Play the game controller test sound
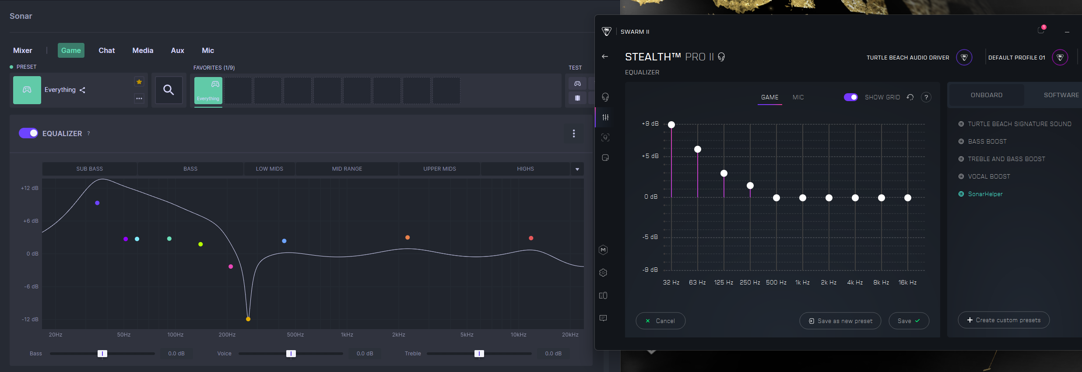1082x372 pixels. 577,84
